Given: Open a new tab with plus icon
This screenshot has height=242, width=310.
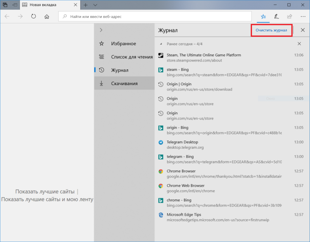Looking at the screenshot, I should click(x=85, y=5).
